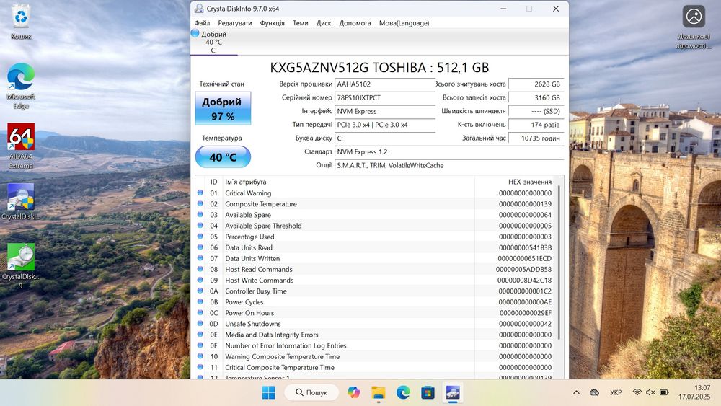Open the Wi-Fi network tray icon

tap(637, 393)
